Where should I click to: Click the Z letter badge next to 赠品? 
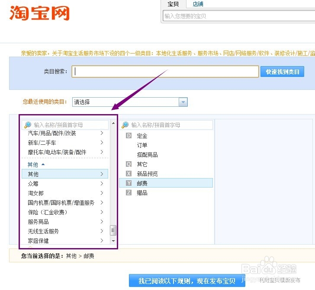[129, 193]
